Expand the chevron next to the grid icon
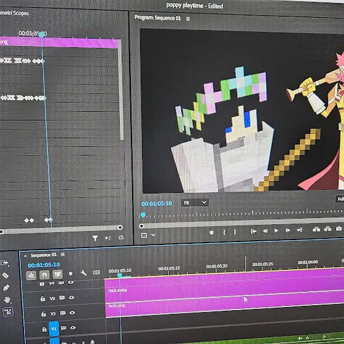 pyautogui.click(x=154, y=235)
